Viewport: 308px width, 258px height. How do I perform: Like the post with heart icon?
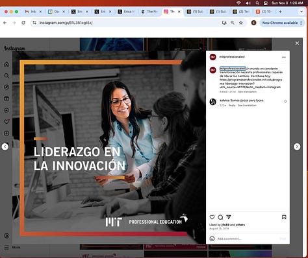[212, 217]
